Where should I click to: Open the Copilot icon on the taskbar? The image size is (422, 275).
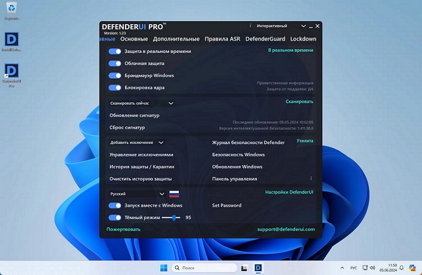click(412, 268)
